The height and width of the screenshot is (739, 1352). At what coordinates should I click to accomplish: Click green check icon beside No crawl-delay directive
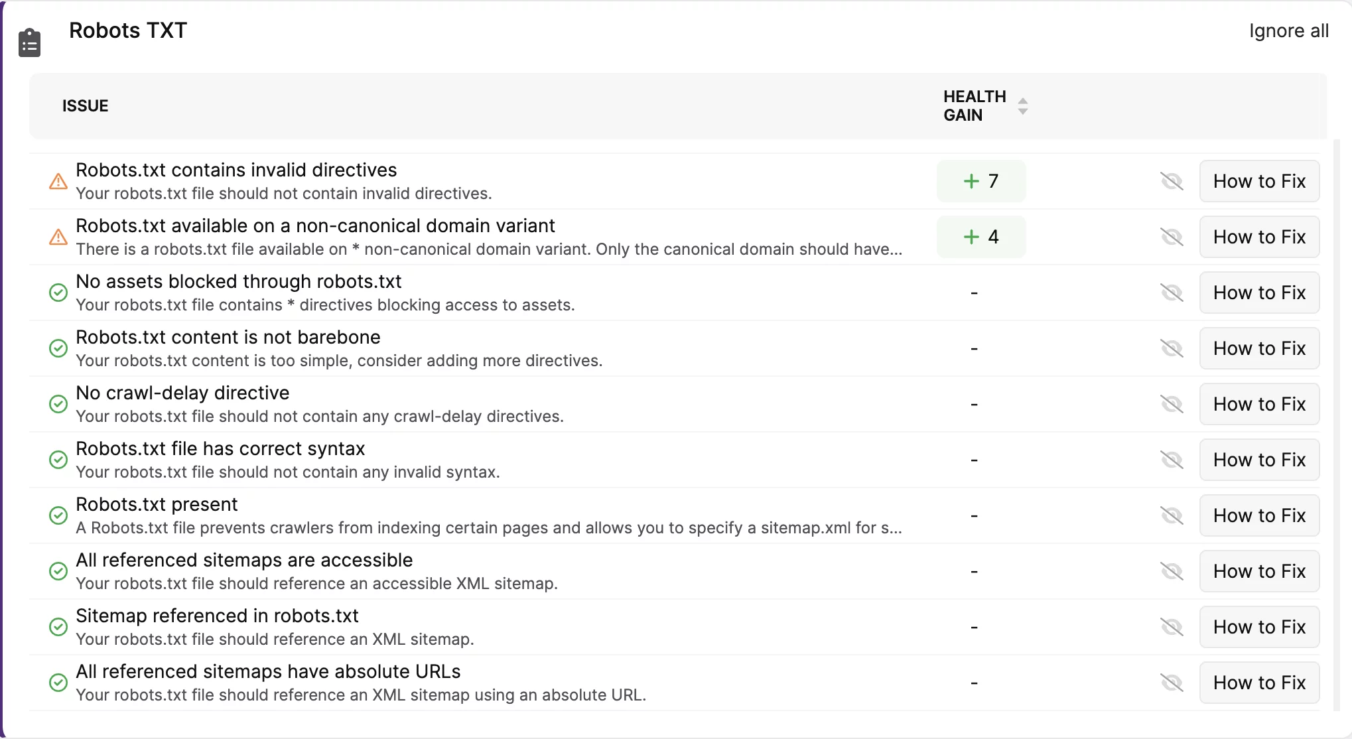coord(58,404)
